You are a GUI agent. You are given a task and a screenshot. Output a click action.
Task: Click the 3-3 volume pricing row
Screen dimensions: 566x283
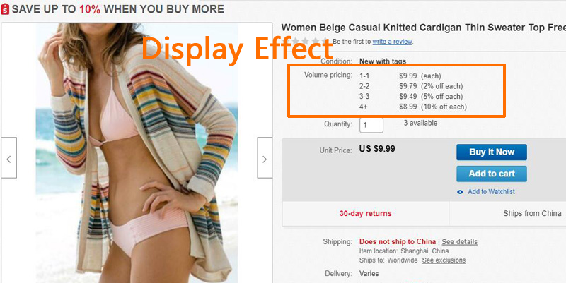[x=411, y=97]
